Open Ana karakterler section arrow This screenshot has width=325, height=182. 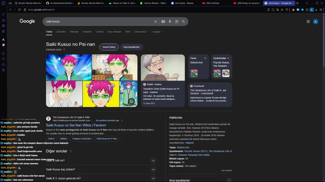tap(229, 180)
